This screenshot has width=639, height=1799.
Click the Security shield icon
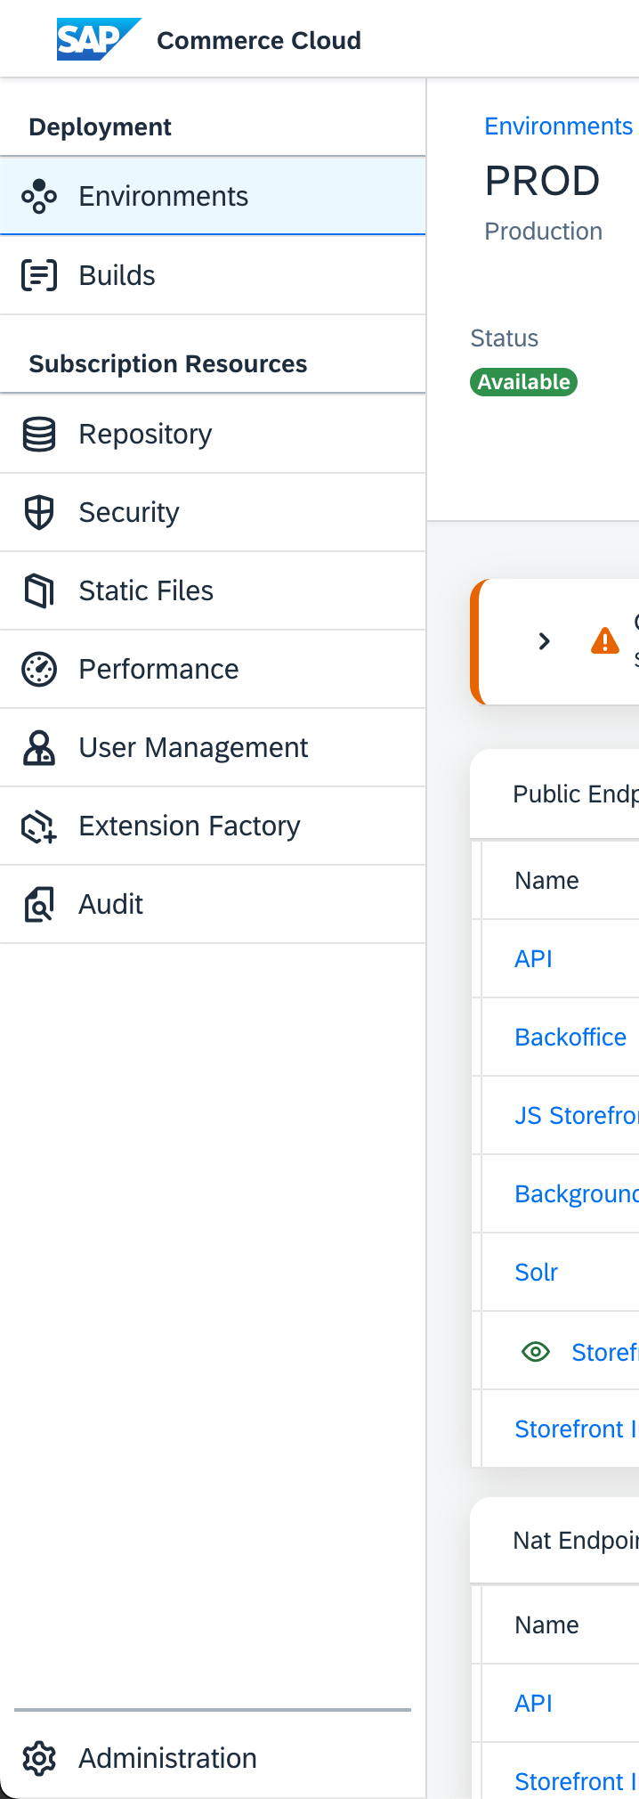(x=39, y=512)
